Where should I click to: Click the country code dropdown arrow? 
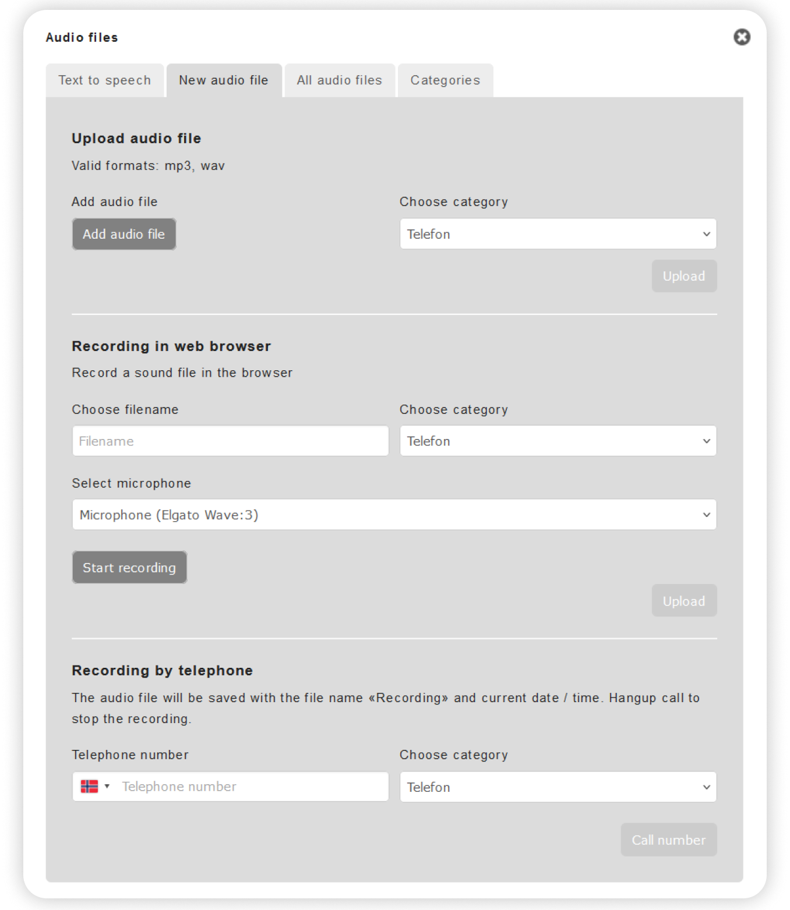[107, 787]
